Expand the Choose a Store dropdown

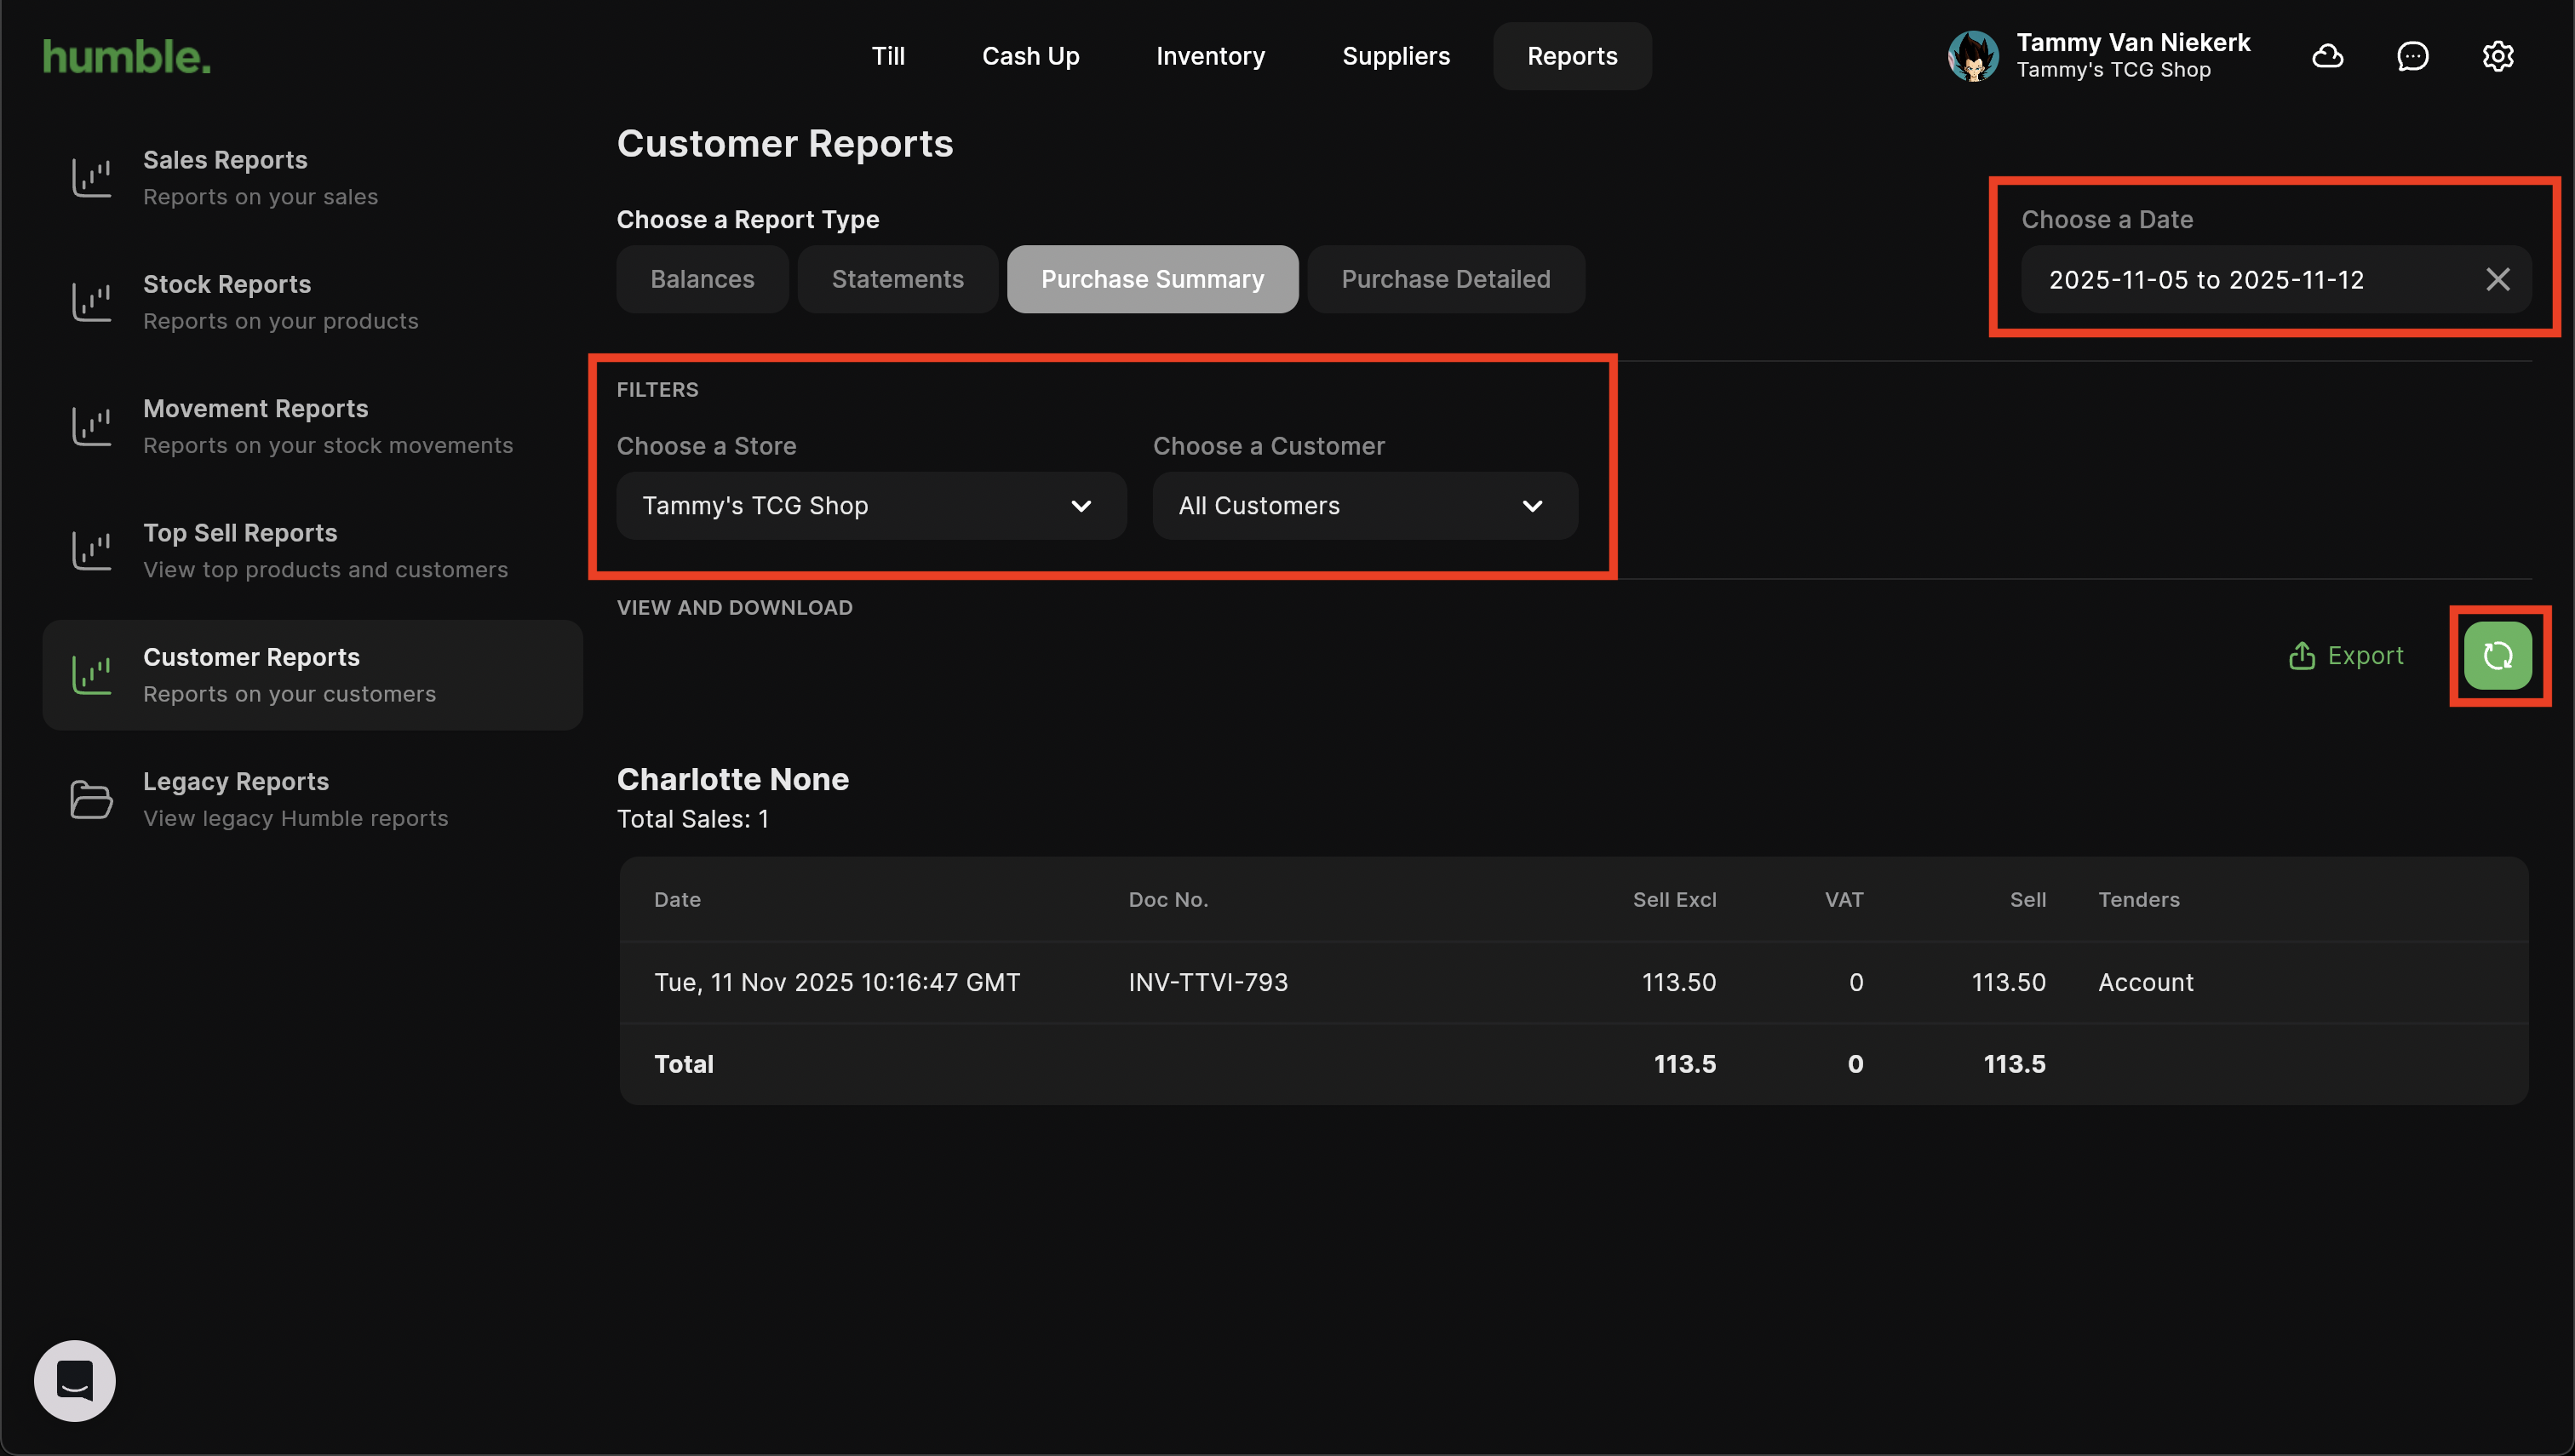point(870,506)
